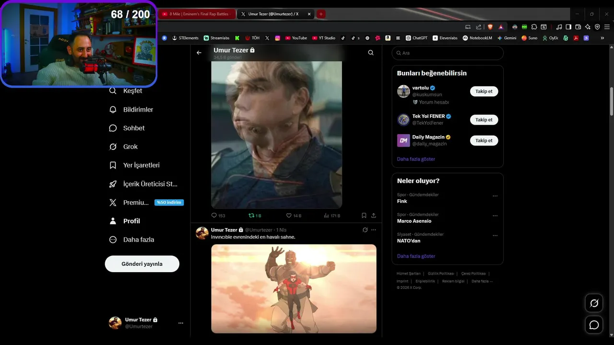This screenshot has height=345, width=614.
Task: Open the Suno bookmark
Action: 530,38
